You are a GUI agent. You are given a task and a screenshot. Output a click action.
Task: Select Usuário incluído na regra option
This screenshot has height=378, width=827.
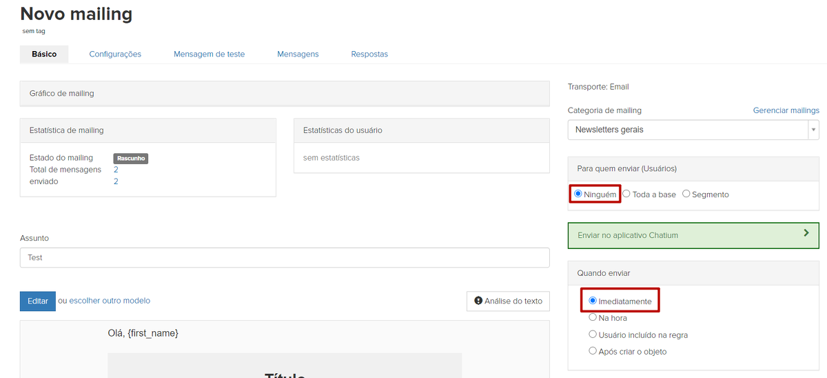coord(593,334)
